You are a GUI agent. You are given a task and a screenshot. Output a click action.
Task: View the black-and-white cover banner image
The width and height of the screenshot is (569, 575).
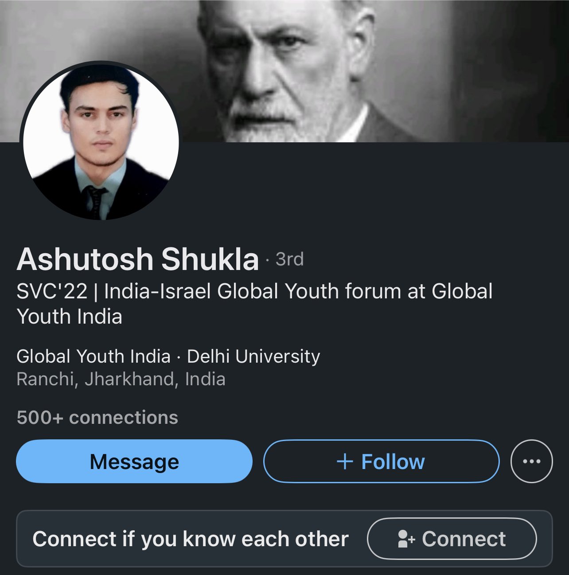pyautogui.click(x=284, y=71)
